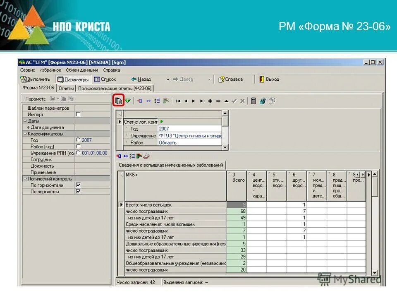Viewport: 397px width, 298px height.
Task: Click down arrow of main table scrollbar
Action: point(375,273)
